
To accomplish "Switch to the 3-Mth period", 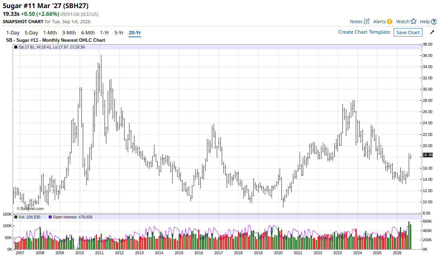I will point(69,33).
